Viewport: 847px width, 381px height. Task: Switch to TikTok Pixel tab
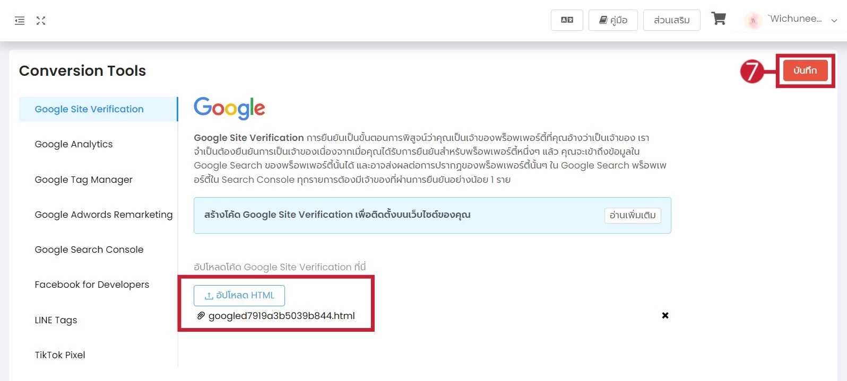click(x=98, y=355)
